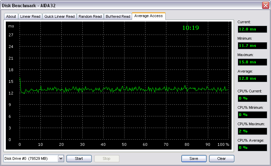Click the 27 y-axis label
The image size is (271, 166).
(11, 35)
